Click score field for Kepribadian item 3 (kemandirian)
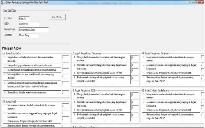The image size is (205, 128). (x=65, y=71)
